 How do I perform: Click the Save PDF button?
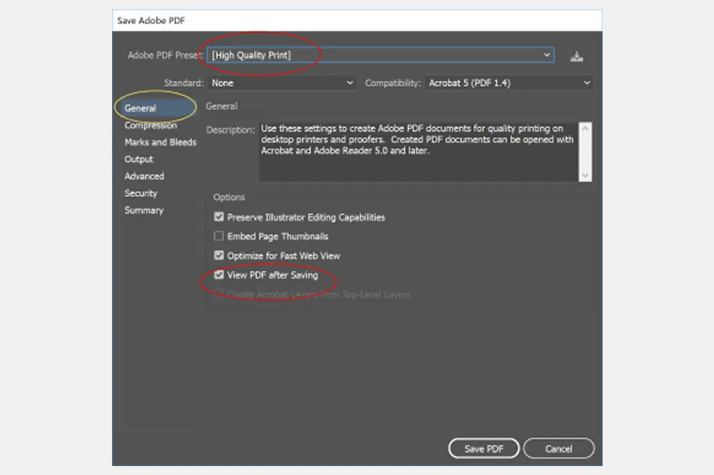(484, 449)
